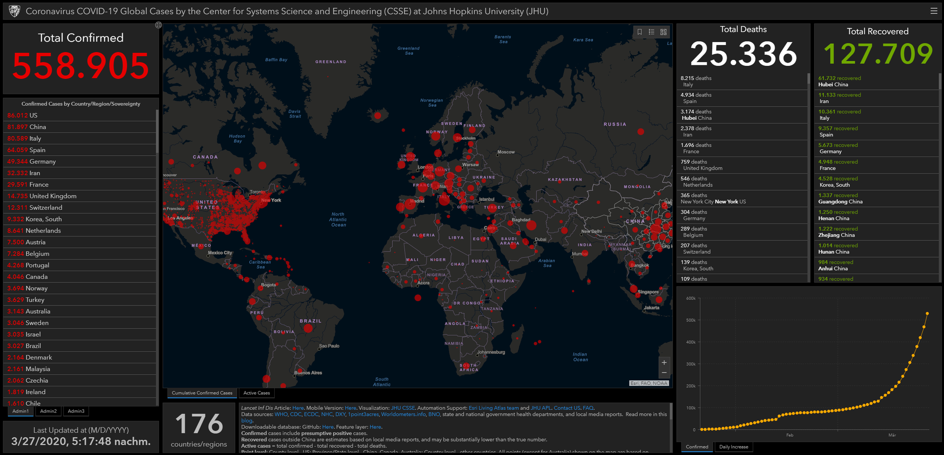Zoom in on the map

coord(664,362)
